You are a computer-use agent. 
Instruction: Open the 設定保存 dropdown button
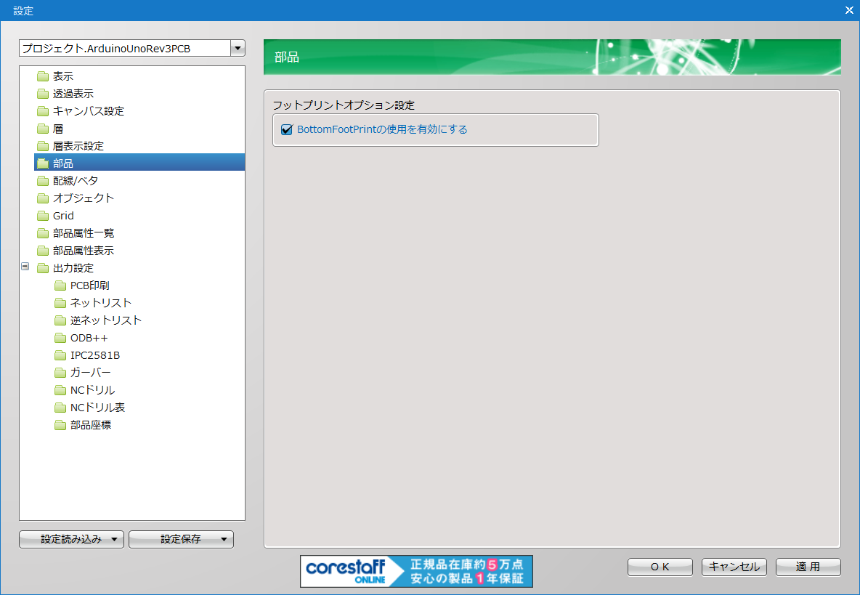[181, 539]
